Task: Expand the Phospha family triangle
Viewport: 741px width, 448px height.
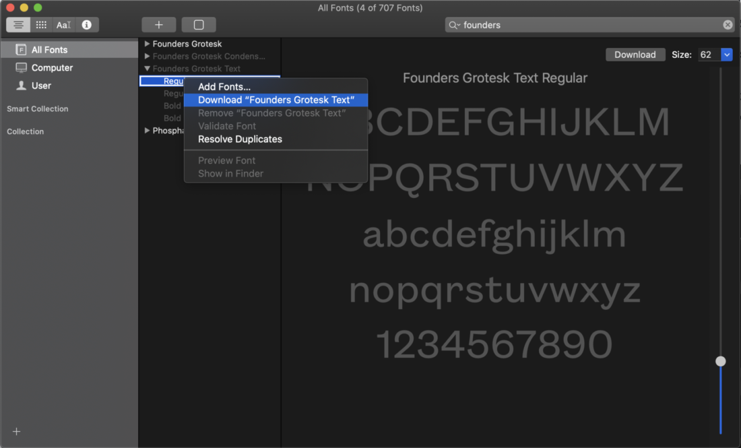Action: tap(147, 131)
